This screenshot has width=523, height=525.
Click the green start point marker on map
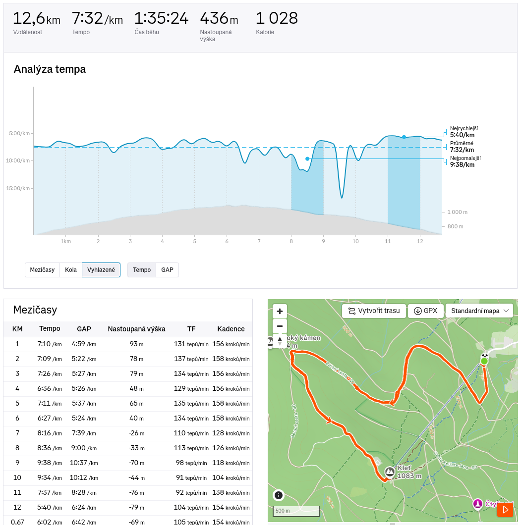coord(484,361)
